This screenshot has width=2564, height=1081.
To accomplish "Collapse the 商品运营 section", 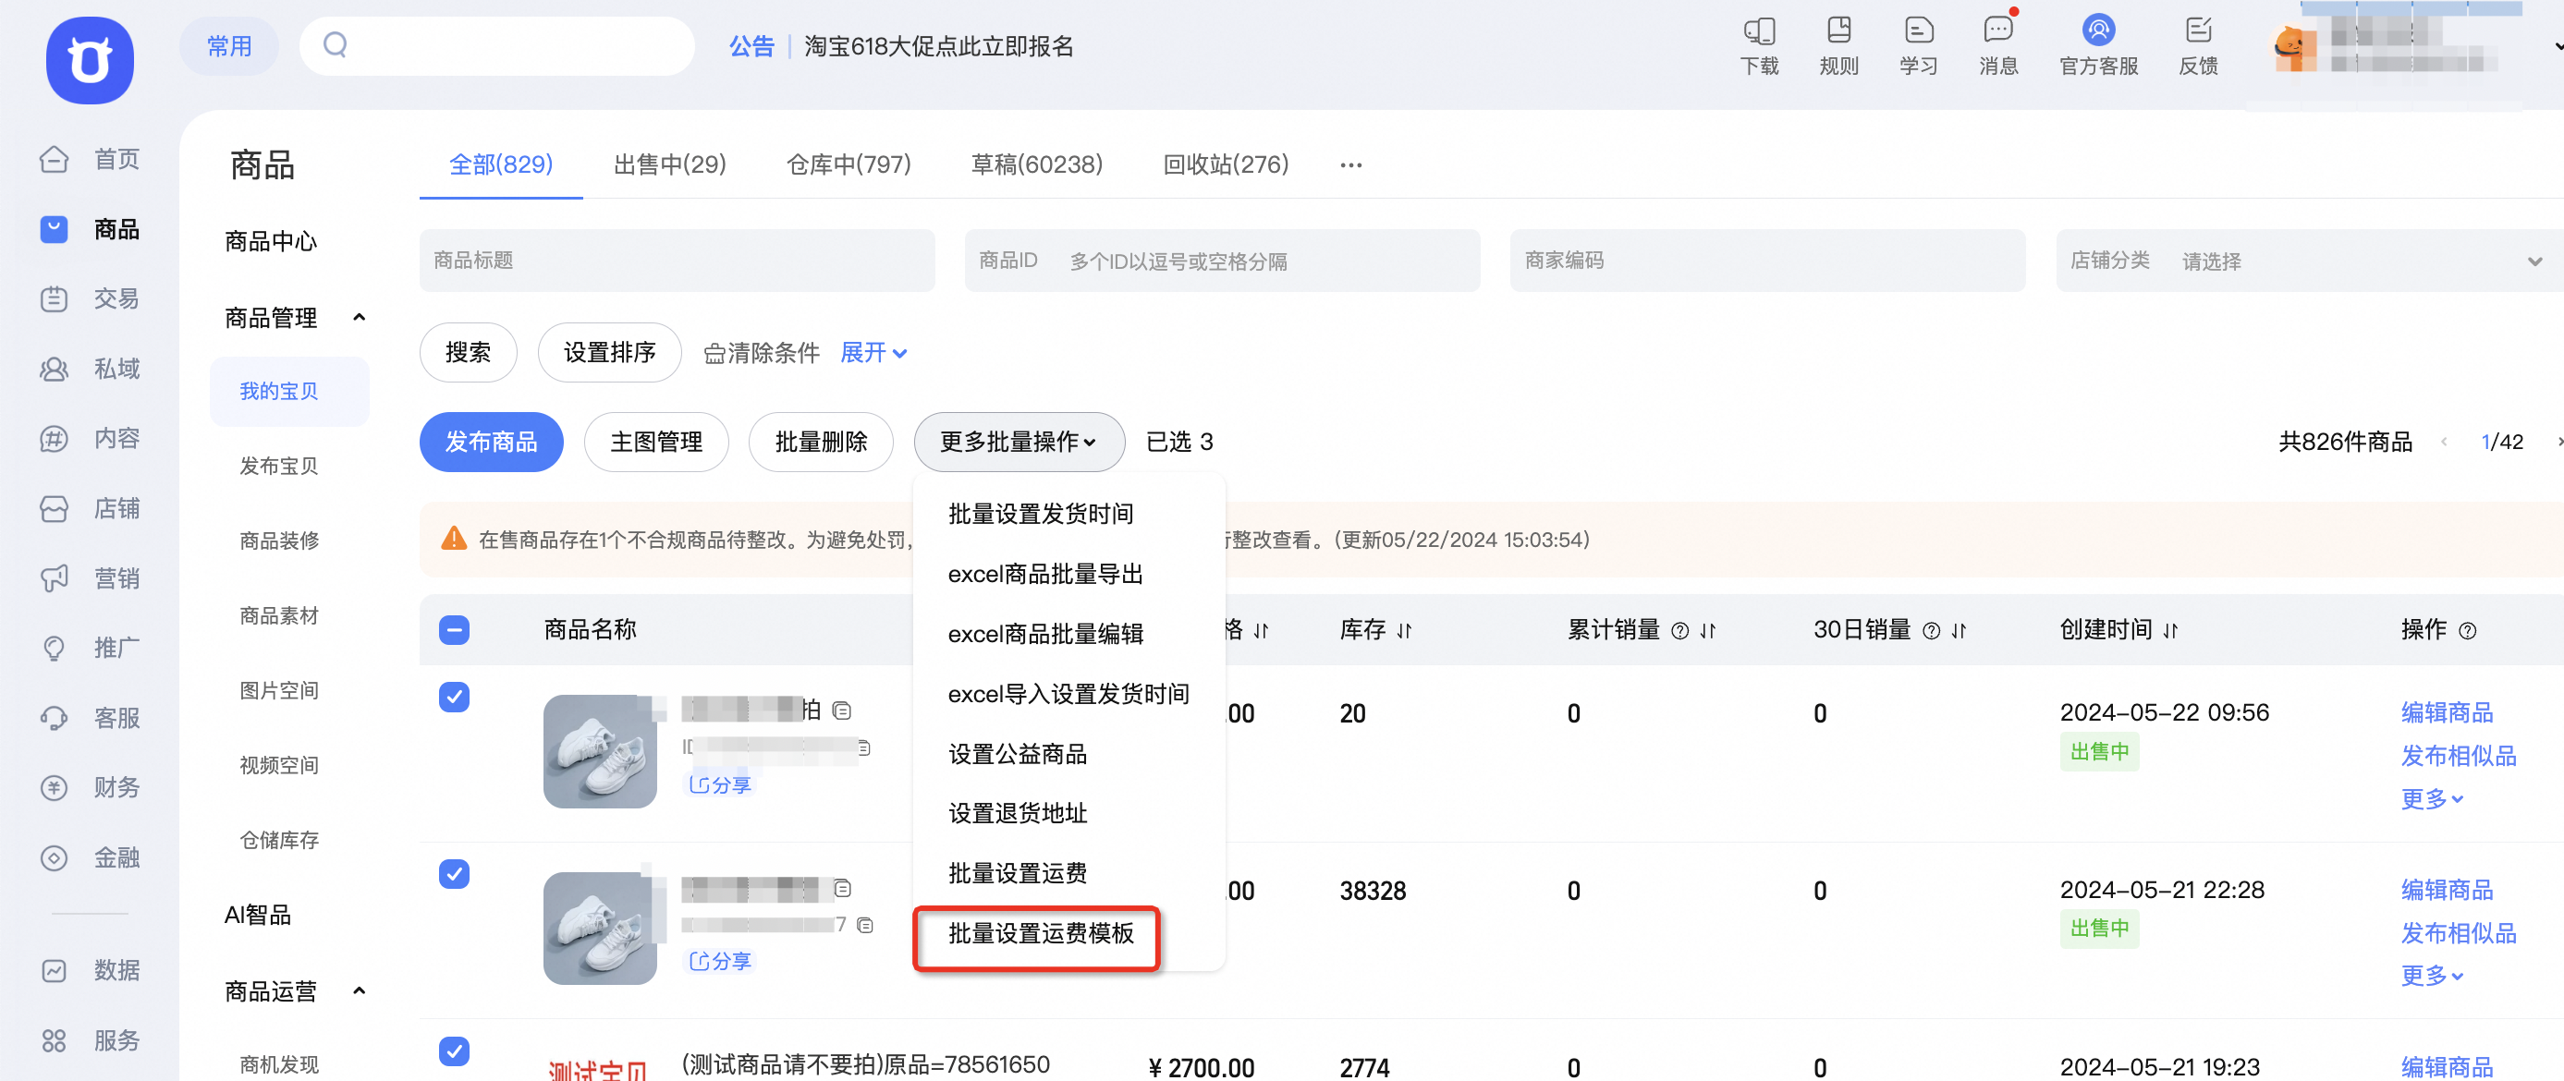I will (360, 990).
